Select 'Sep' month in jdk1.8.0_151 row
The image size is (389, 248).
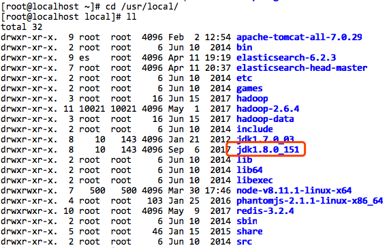point(176,150)
